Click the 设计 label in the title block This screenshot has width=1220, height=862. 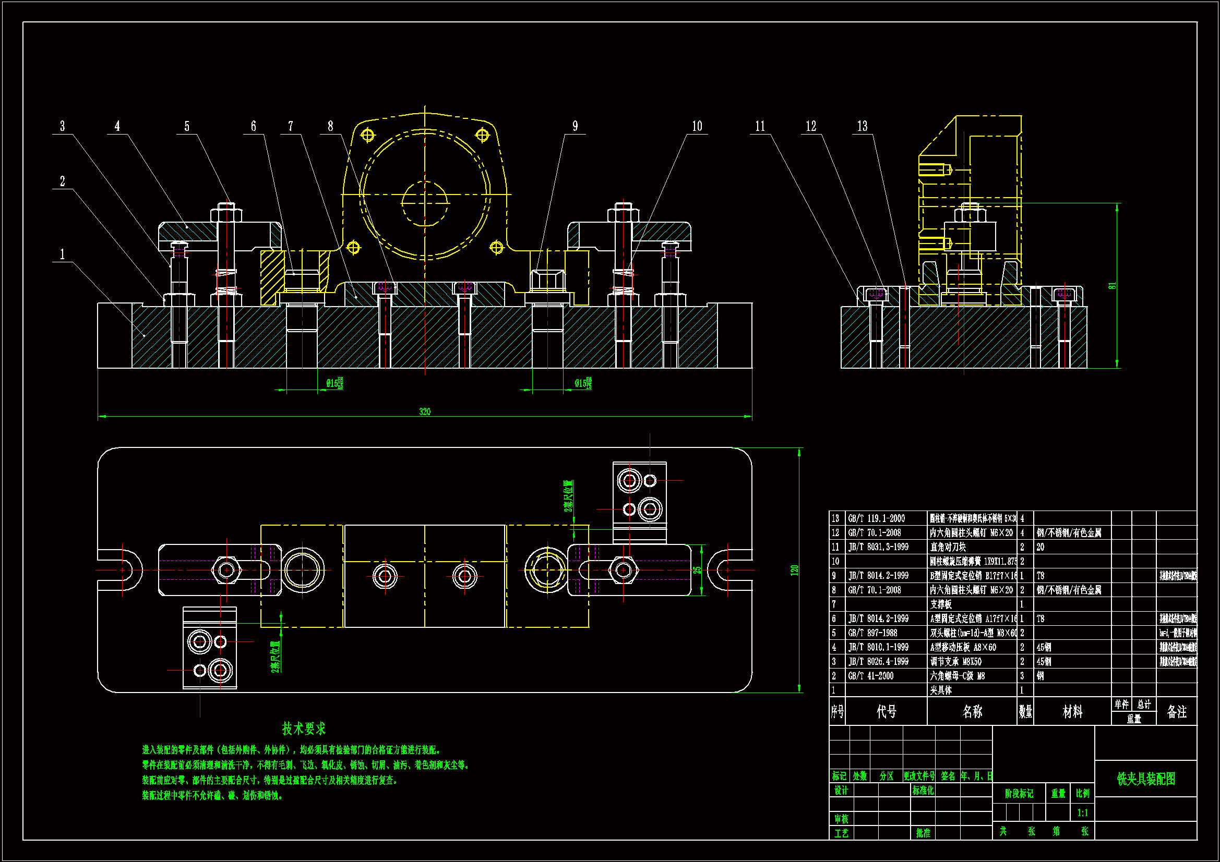coord(841,791)
